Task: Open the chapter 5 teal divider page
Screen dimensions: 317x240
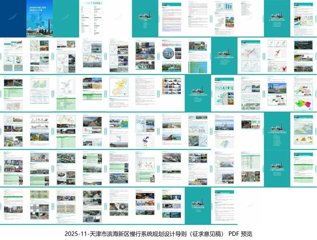Action: [277, 131]
